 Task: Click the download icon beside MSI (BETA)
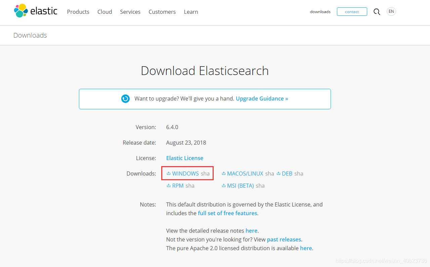point(224,186)
